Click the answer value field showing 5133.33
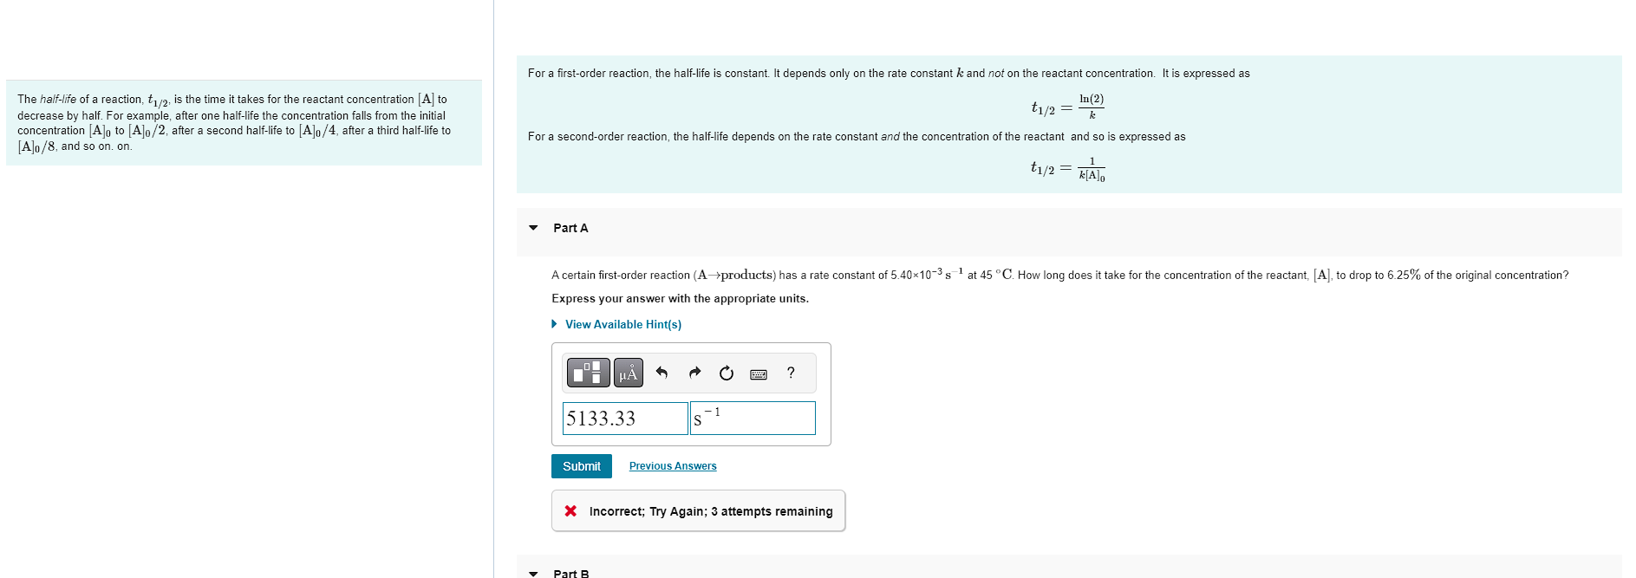Viewport: 1636px width, 578px height. click(624, 418)
